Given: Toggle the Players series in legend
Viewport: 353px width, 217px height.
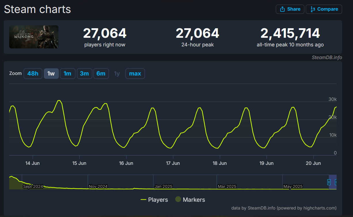Looking at the screenshot, I should pos(154,200).
